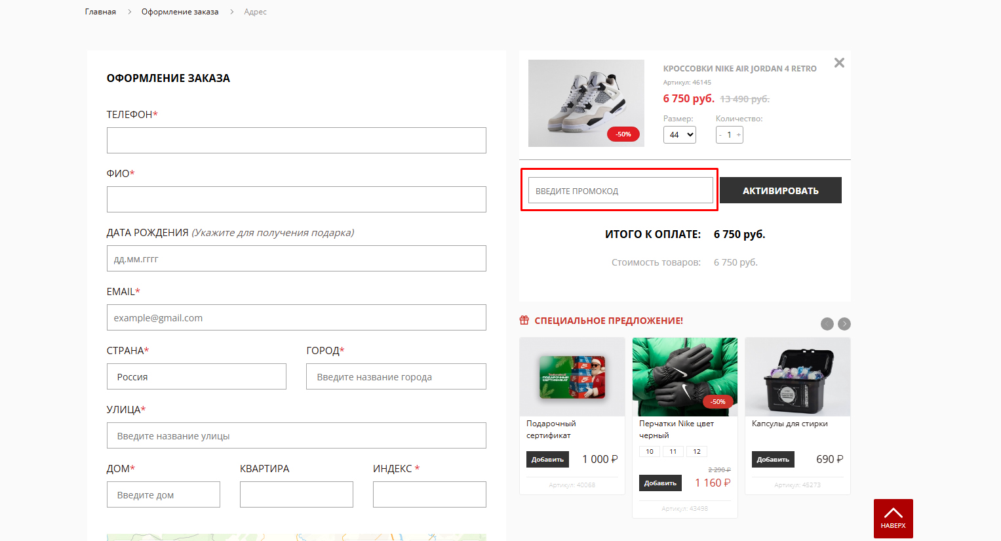Click the gift icon beside Специальное предложение
This screenshot has width=1001, height=541.
tap(524, 321)
